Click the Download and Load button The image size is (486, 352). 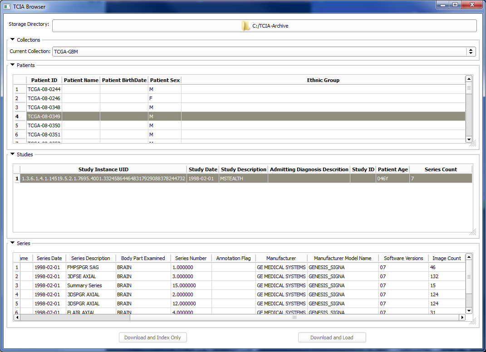pyautogui.click(x=332, y=338)
